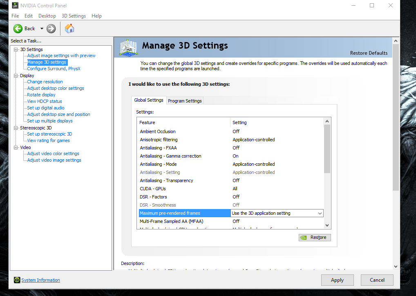416x296 pixels.
Task: Open Adjust desktop color settings
Action: (x=56, y=88)
